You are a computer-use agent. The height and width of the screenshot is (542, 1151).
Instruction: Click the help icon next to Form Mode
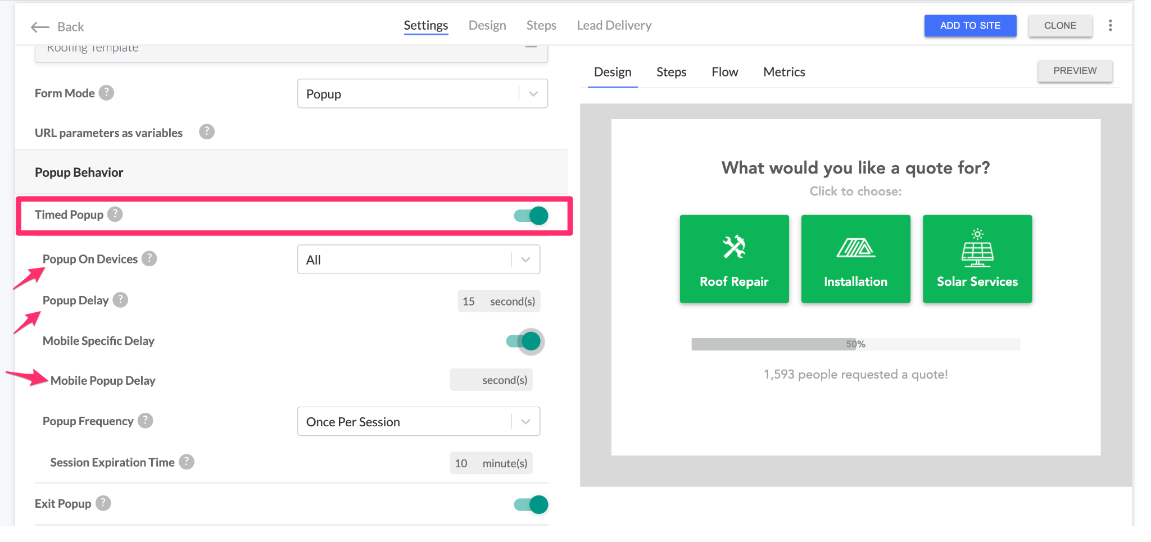click(106, 93)
